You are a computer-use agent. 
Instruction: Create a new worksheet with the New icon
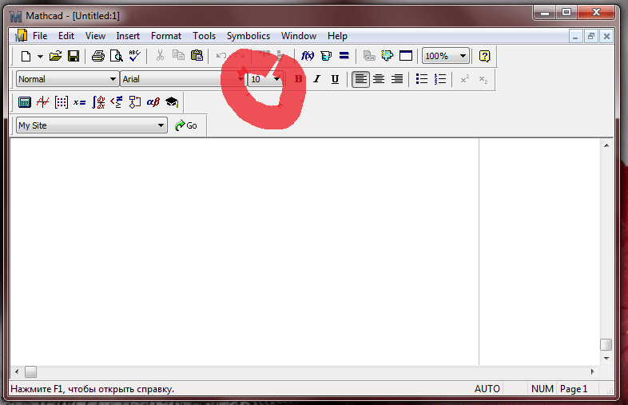click(x=26, y=56)
